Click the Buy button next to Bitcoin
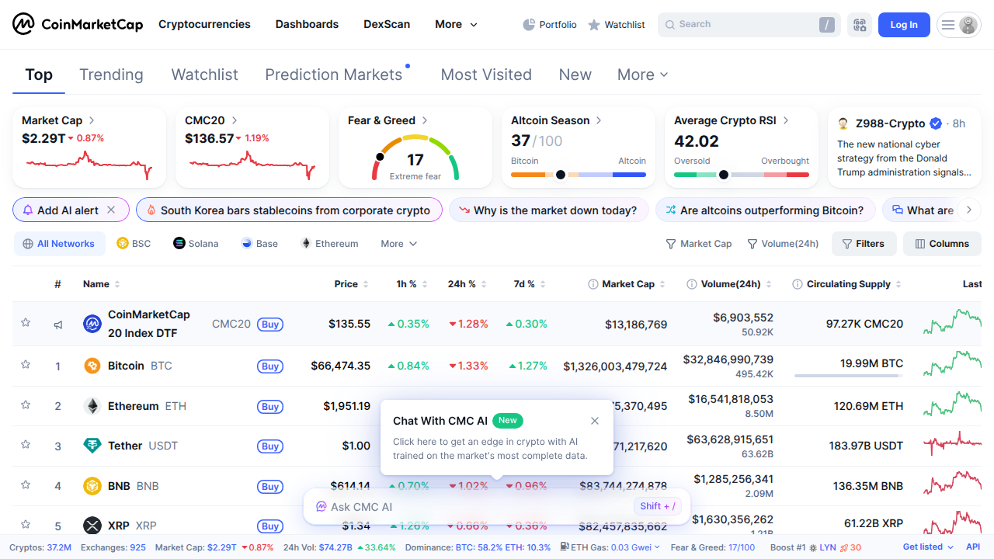 pyautogui.click(x=269, y=366)
